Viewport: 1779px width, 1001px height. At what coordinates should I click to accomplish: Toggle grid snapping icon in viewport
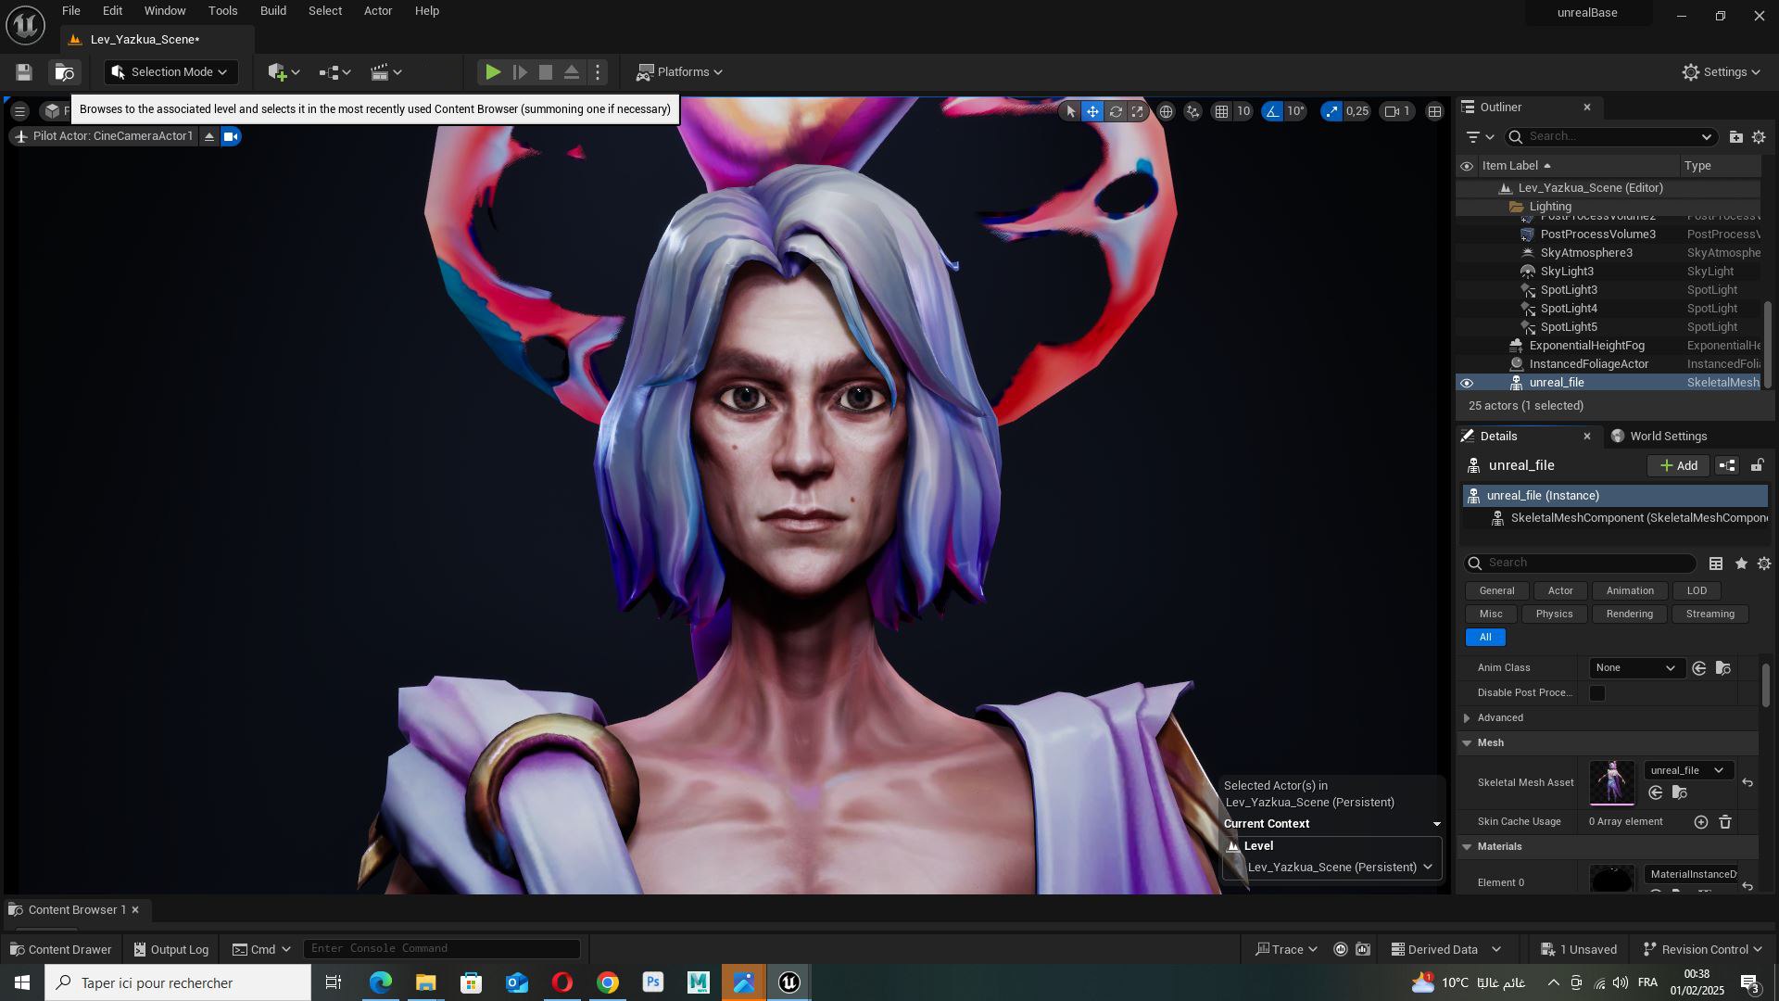coord(1222,112)
